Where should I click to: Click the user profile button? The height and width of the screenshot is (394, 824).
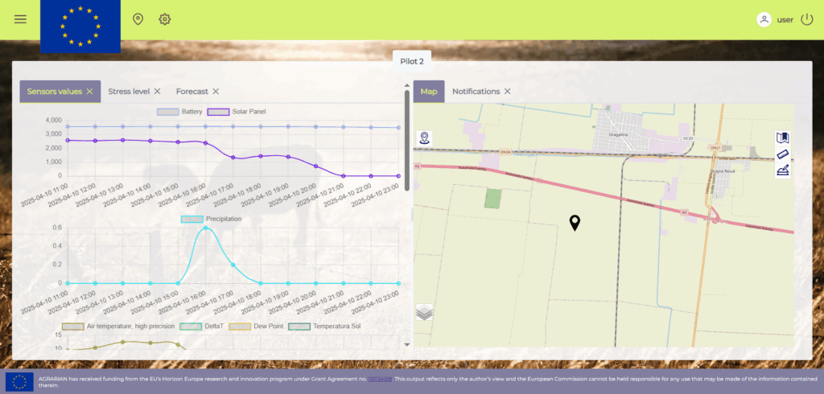(776, 19)
